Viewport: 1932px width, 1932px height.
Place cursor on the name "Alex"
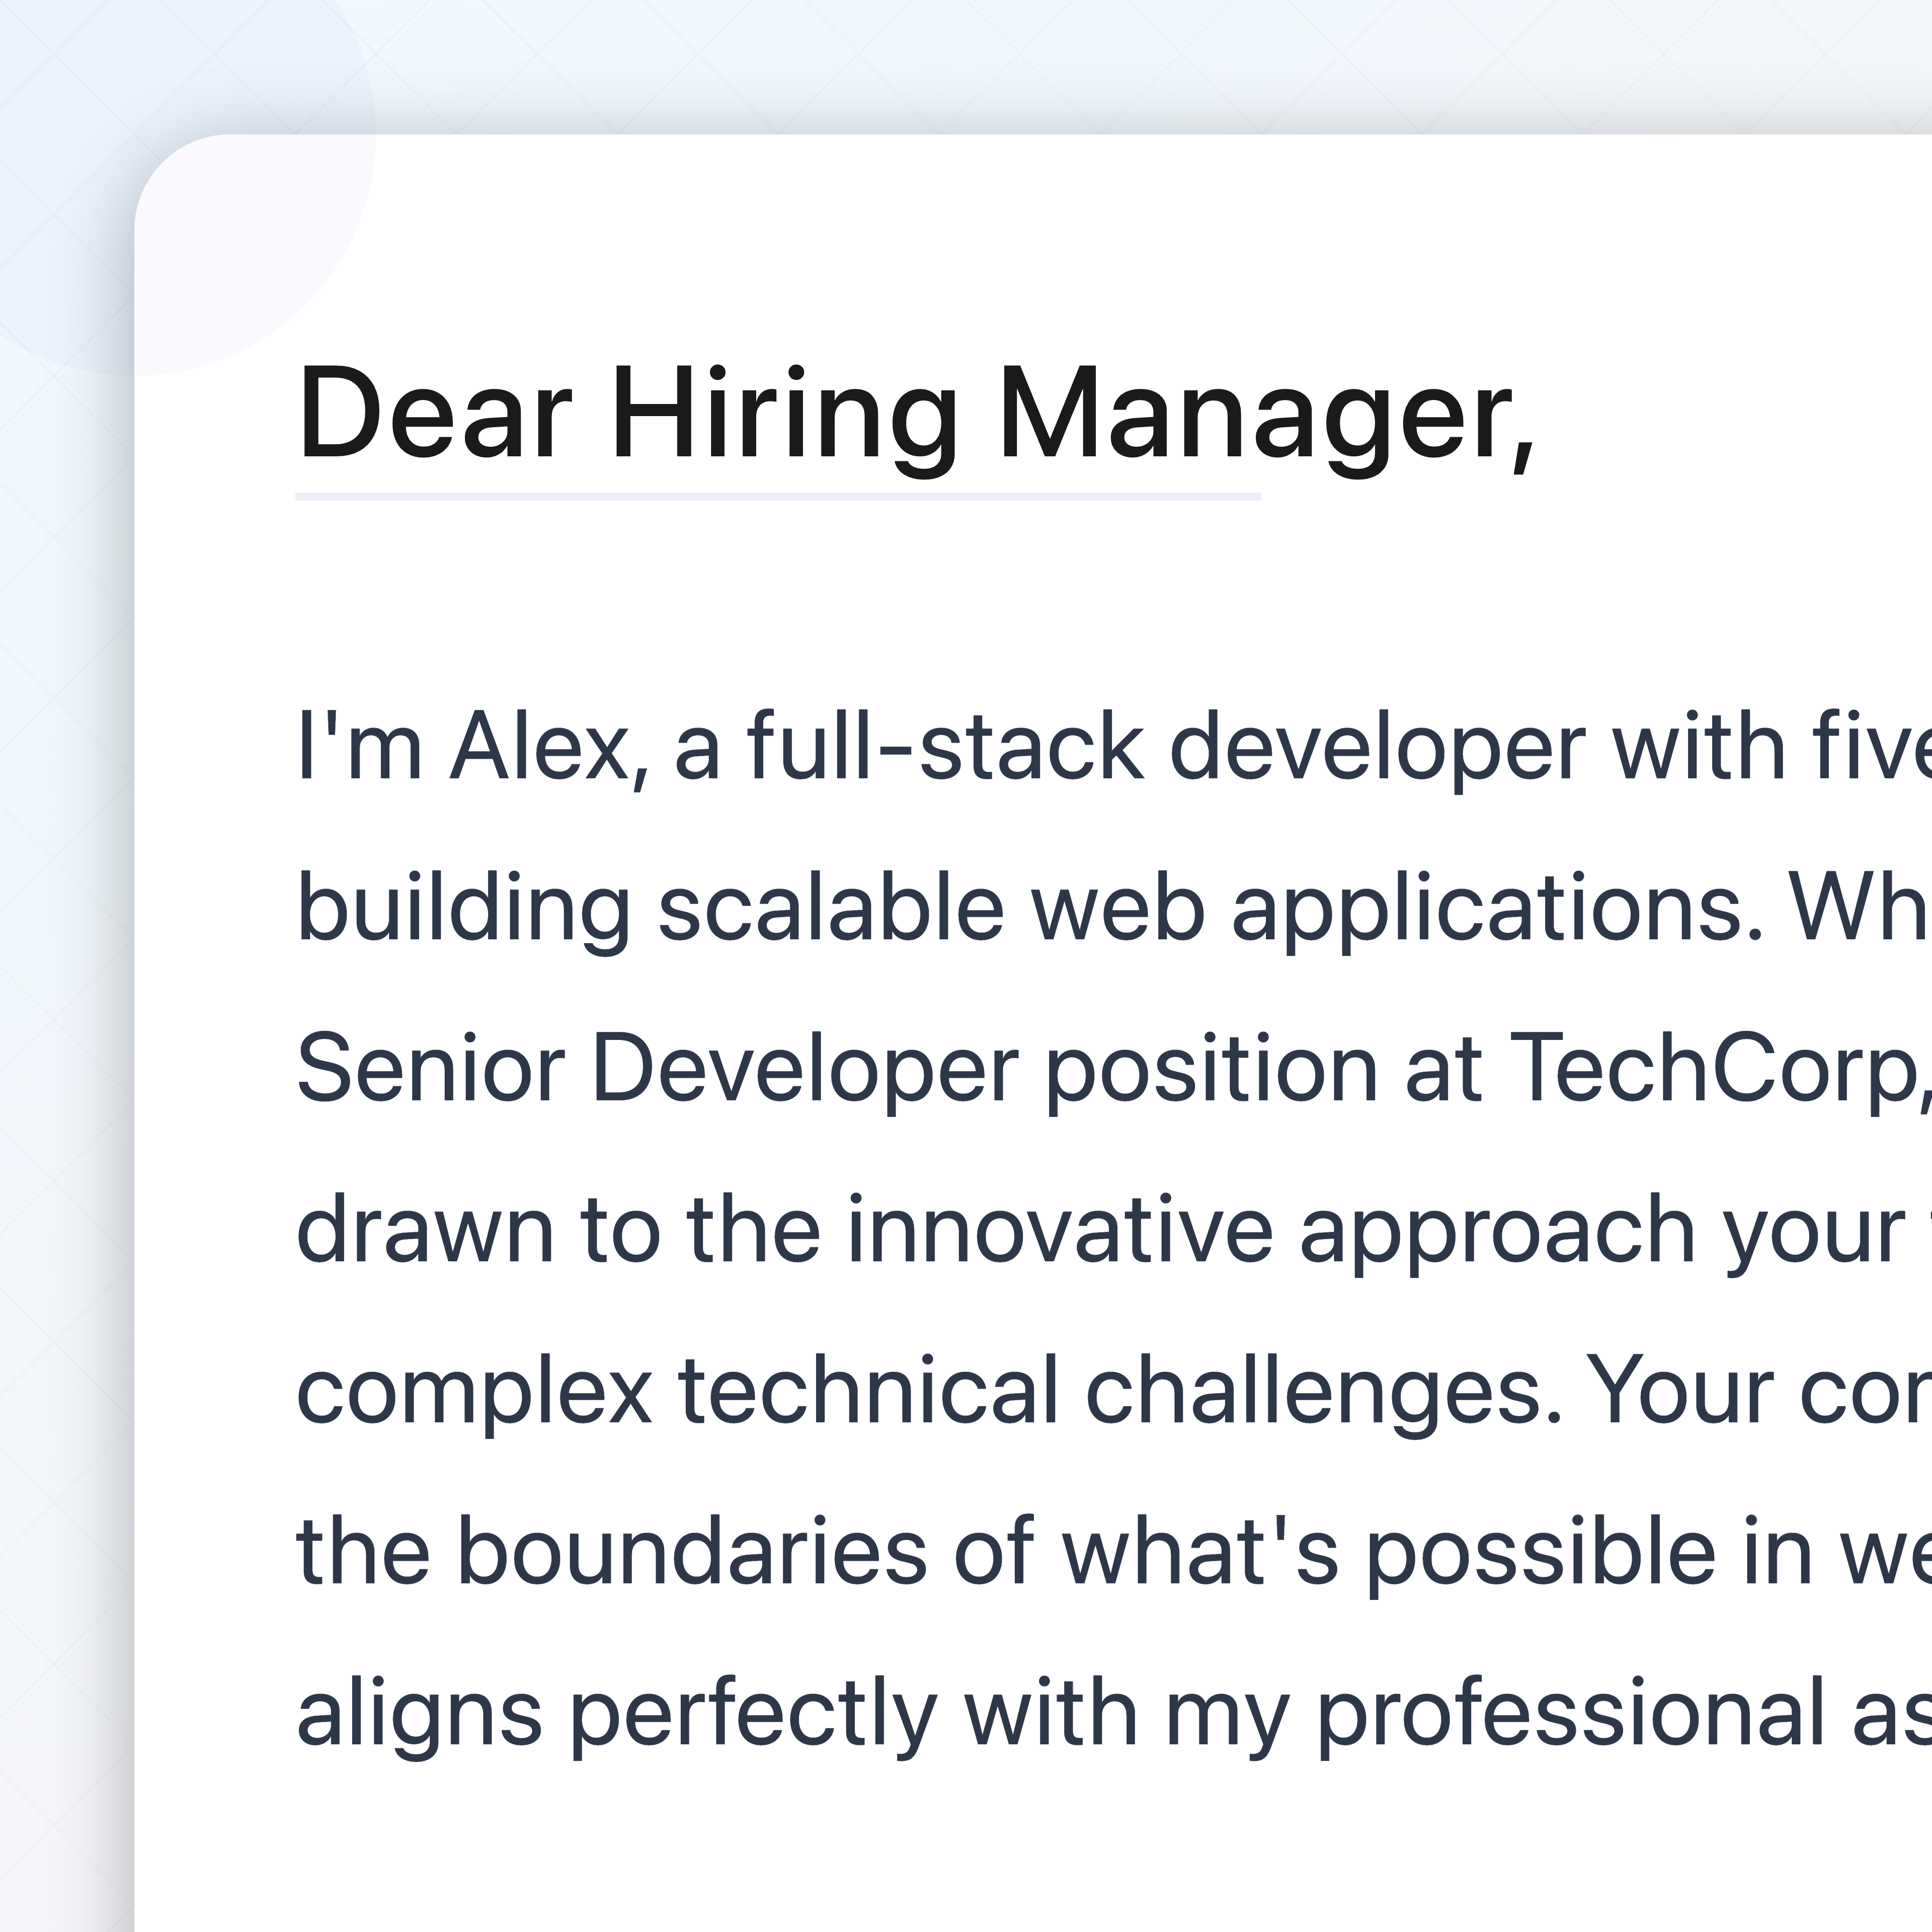coord(540,747)
